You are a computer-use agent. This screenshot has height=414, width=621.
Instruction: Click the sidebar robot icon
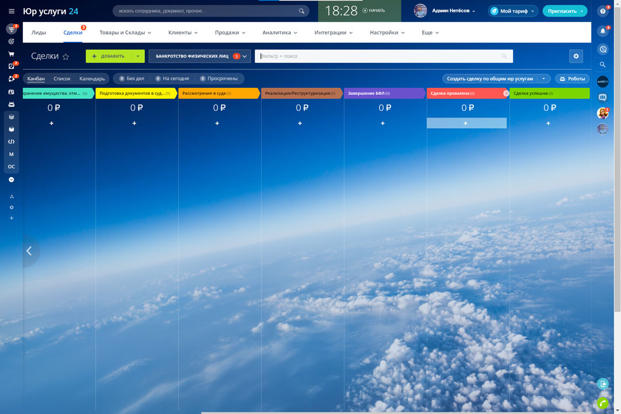[11, 104]
